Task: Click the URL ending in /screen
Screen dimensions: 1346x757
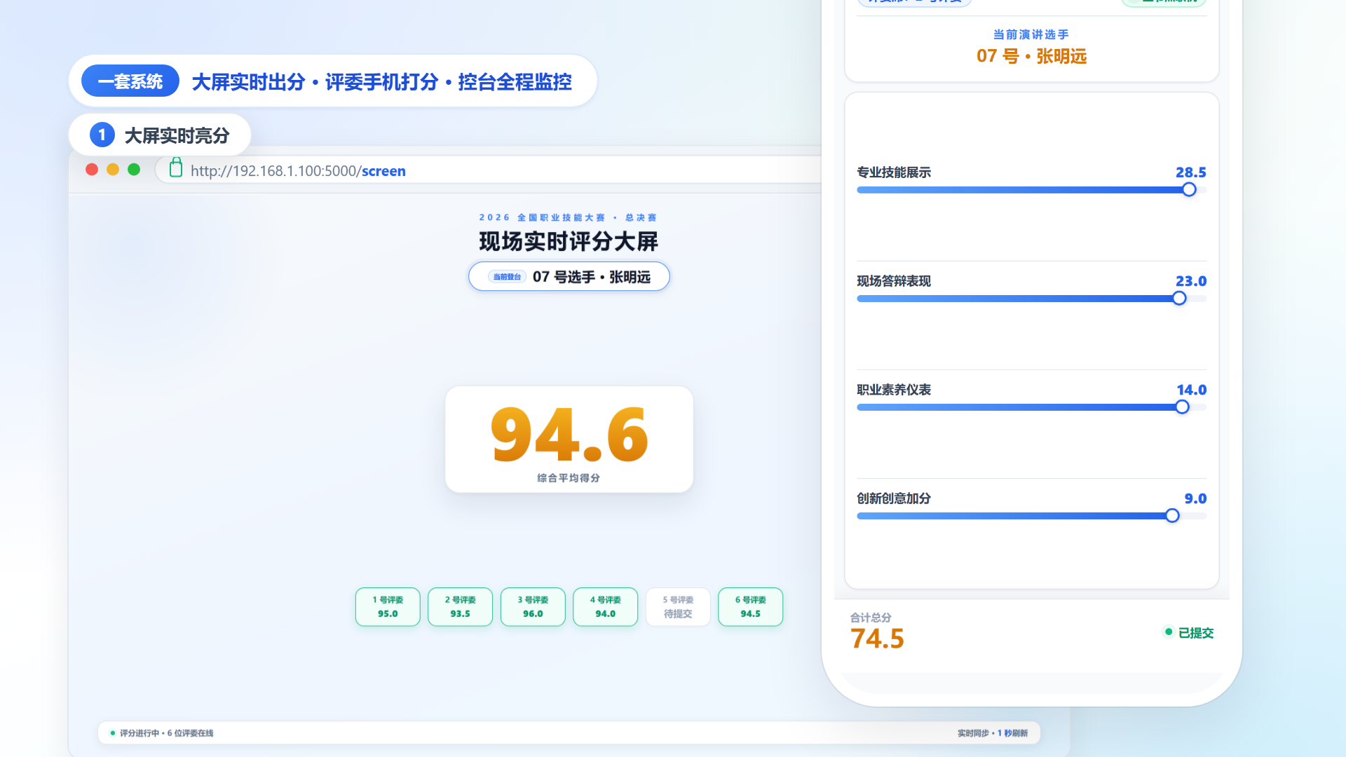Action: coord(298,171)
